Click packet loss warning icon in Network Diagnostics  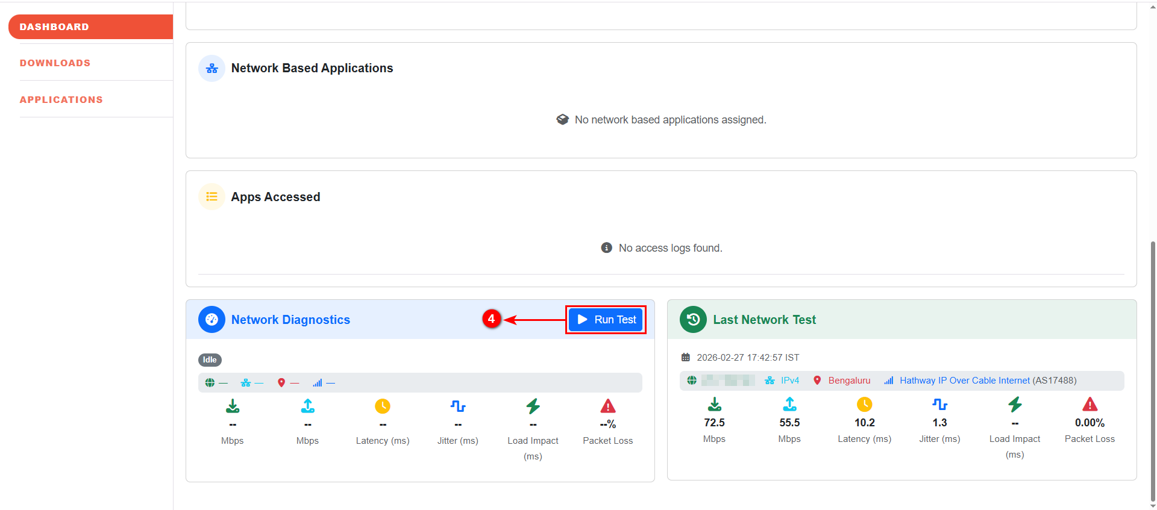(x=607, y=406)
